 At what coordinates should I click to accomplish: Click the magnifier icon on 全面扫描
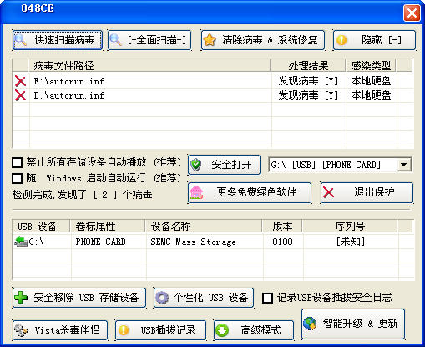(115, 40)
